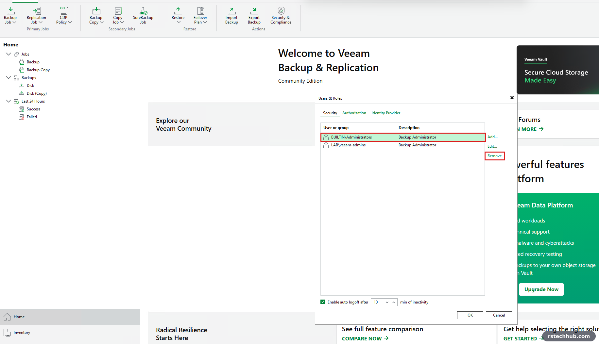The height and width of the screenshot is (344, 599).
Task: Open the Security & Compliance icon
Action: coord(281,16)
